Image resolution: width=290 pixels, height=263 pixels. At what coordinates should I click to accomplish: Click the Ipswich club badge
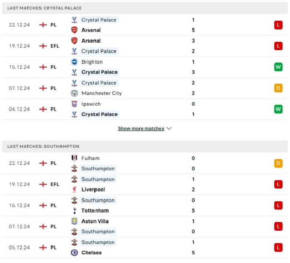pyautogui.click(x=74, y=104)
